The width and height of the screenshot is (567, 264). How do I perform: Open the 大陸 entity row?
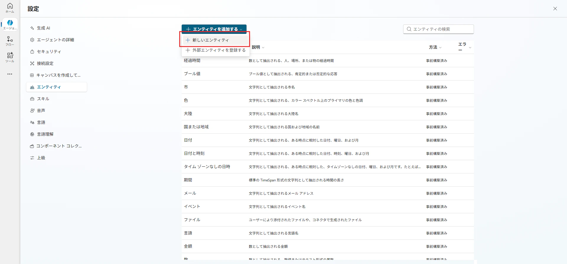(328, 114)
